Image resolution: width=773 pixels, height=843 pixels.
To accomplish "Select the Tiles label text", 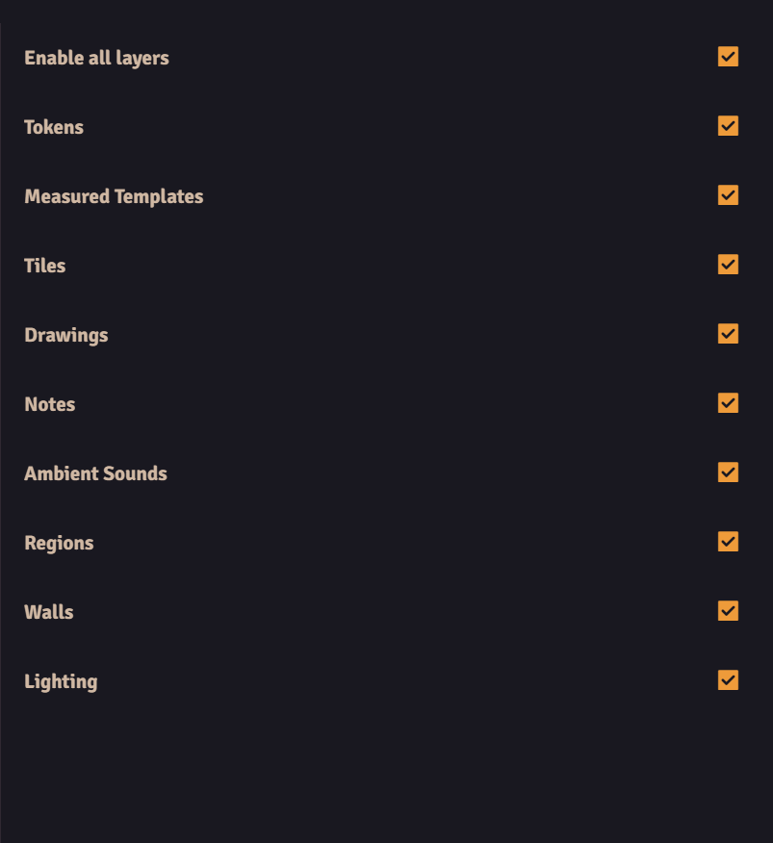I will coord(44,266).
